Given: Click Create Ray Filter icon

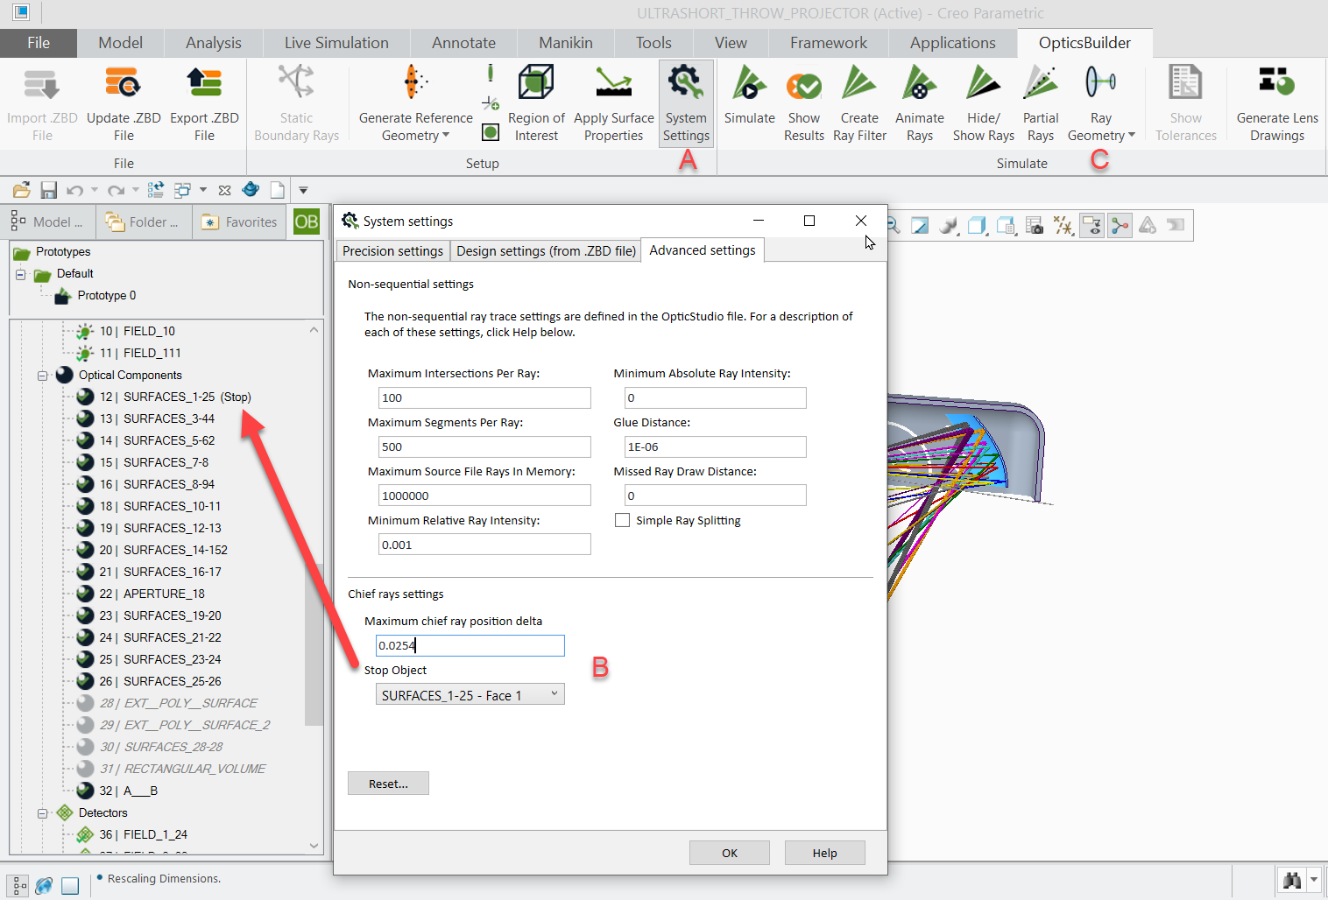Looking at the screenshot, I should click(859, 83).
